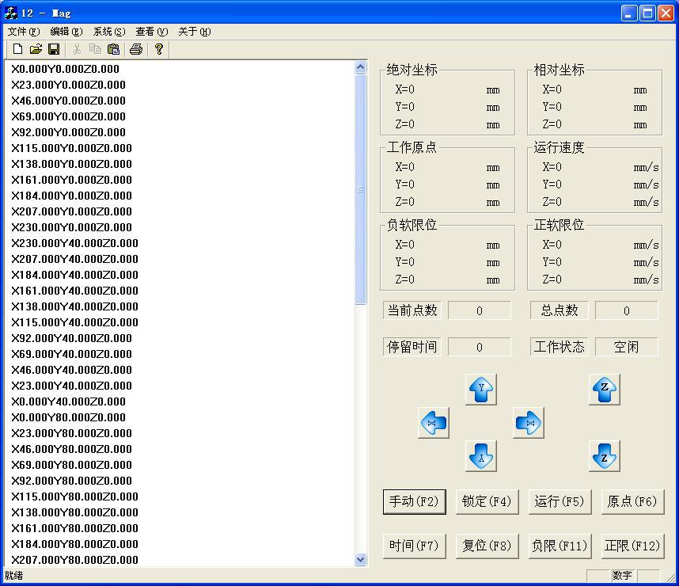Open a file using the folder icon

[x=36, y=49]
